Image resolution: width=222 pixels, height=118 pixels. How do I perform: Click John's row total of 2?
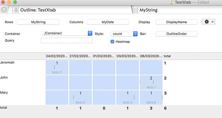click(165, 78)
